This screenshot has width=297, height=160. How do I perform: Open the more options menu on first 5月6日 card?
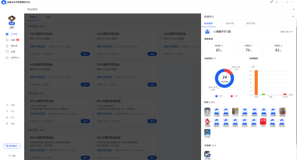pyautogui.click(x=78, y=54)
